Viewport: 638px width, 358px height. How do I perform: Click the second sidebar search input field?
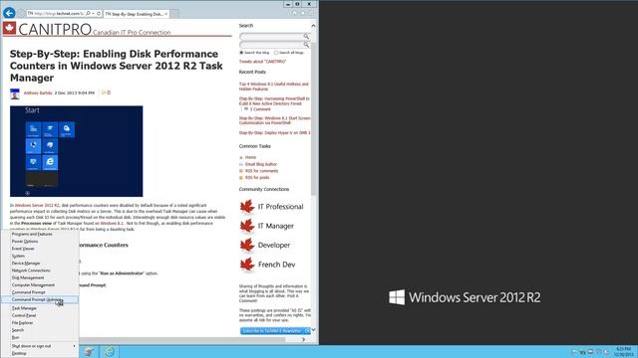(271, 45)
